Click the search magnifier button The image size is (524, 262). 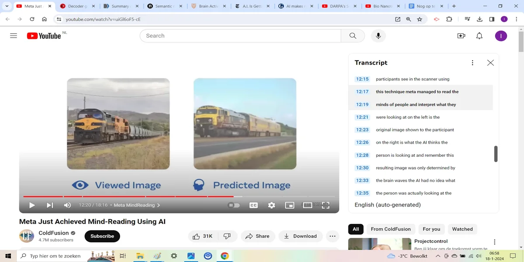pyautogui.click(x=353, y=36)
